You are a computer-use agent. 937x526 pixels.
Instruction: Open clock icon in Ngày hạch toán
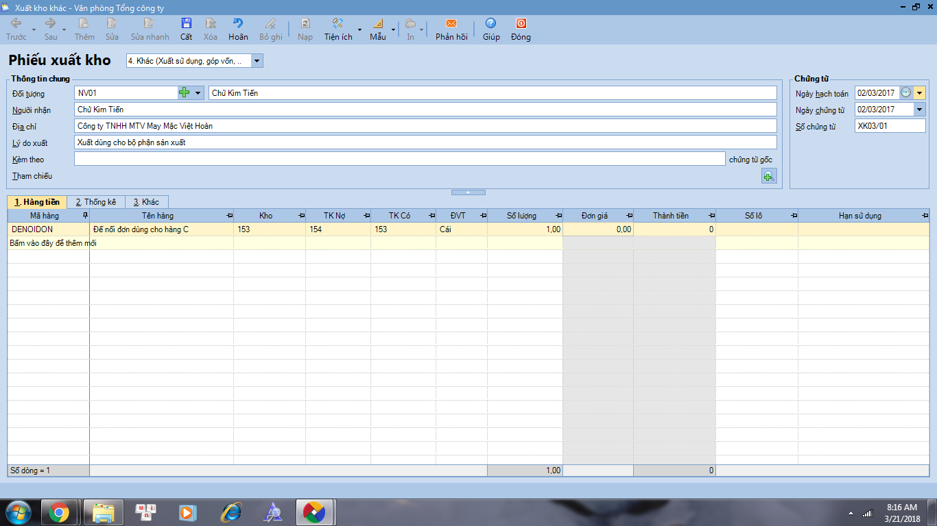tap(905, 92)
